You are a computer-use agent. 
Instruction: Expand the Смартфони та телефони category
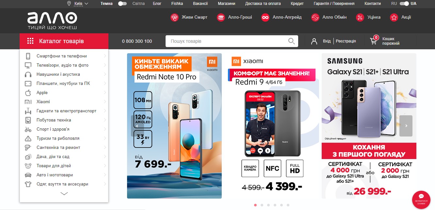(x=64, y=56)
